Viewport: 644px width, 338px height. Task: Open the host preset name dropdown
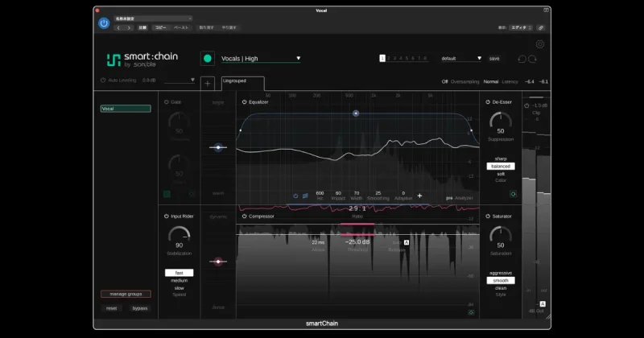click(x=153, y=19)
